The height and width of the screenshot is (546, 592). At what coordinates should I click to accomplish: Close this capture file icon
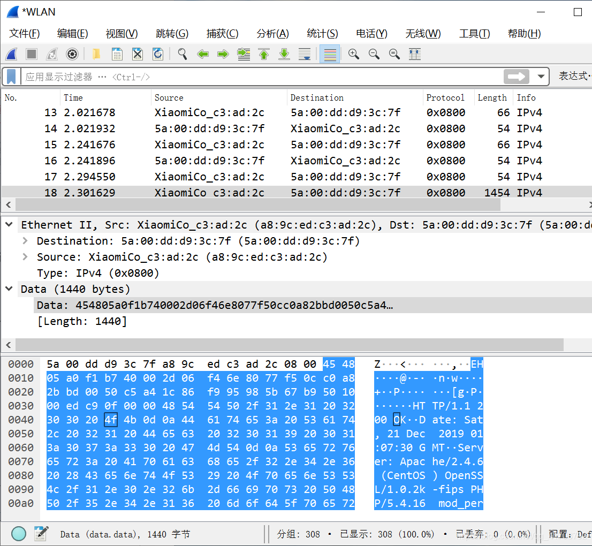pyautogui.click(x=138, y=55)
